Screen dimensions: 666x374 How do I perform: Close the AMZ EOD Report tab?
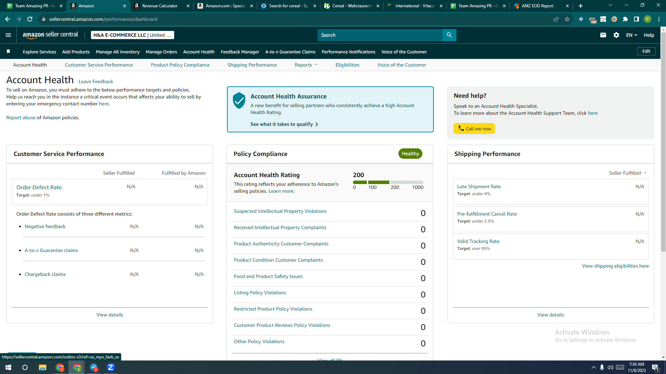(567, 6)
